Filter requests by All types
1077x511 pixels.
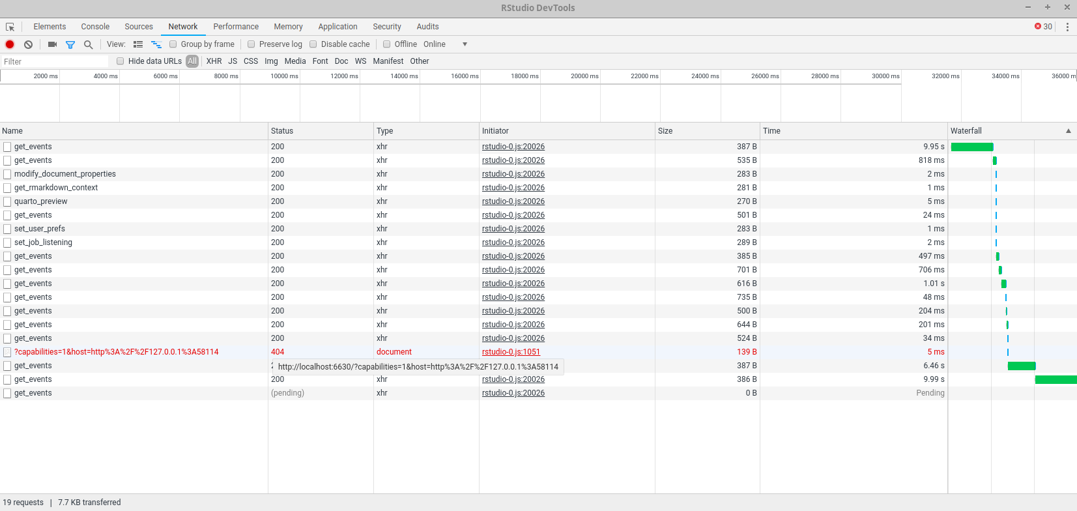point(192,61)
